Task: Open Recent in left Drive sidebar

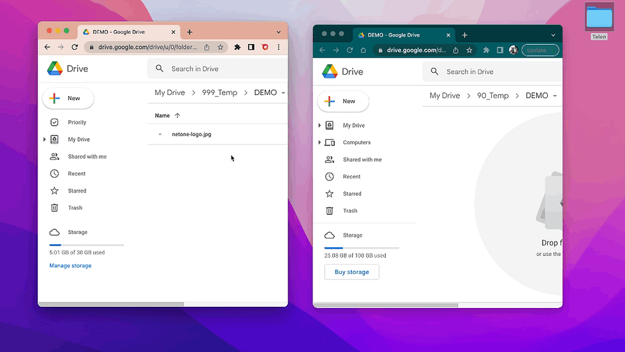Action: tap(77, 174)
